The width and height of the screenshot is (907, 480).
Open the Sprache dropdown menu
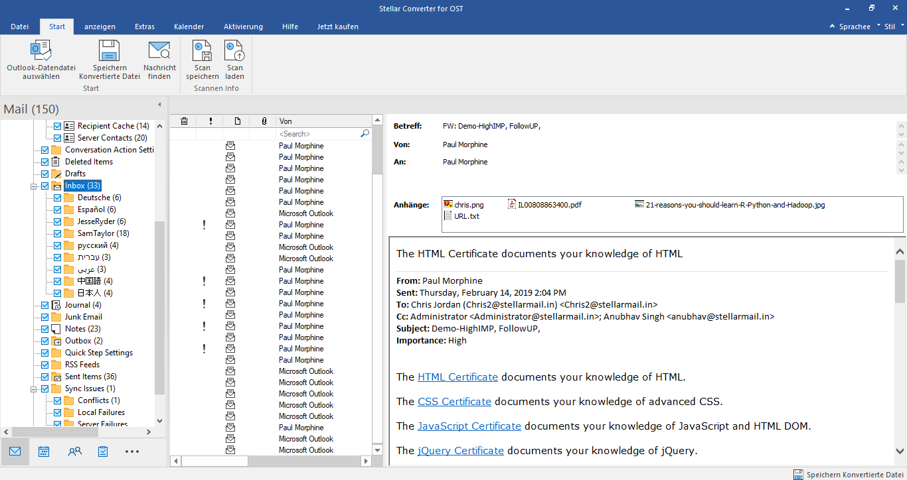[858, 27]
